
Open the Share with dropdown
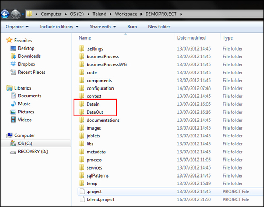click(103, 27)
